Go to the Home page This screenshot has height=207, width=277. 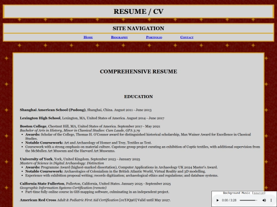click(88, 37)
